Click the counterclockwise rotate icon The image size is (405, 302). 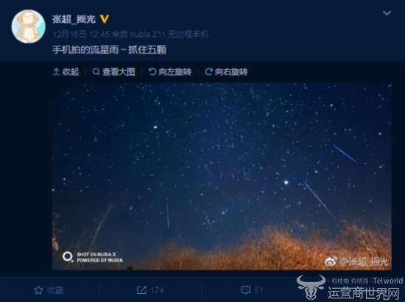[x=152, y=71]
